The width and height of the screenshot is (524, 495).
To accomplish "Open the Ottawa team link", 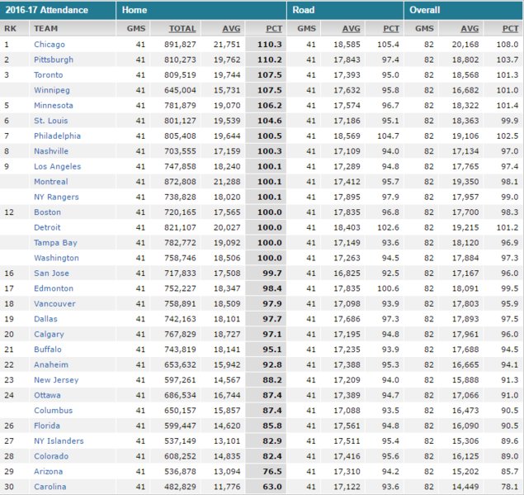I will coord(48,395).
